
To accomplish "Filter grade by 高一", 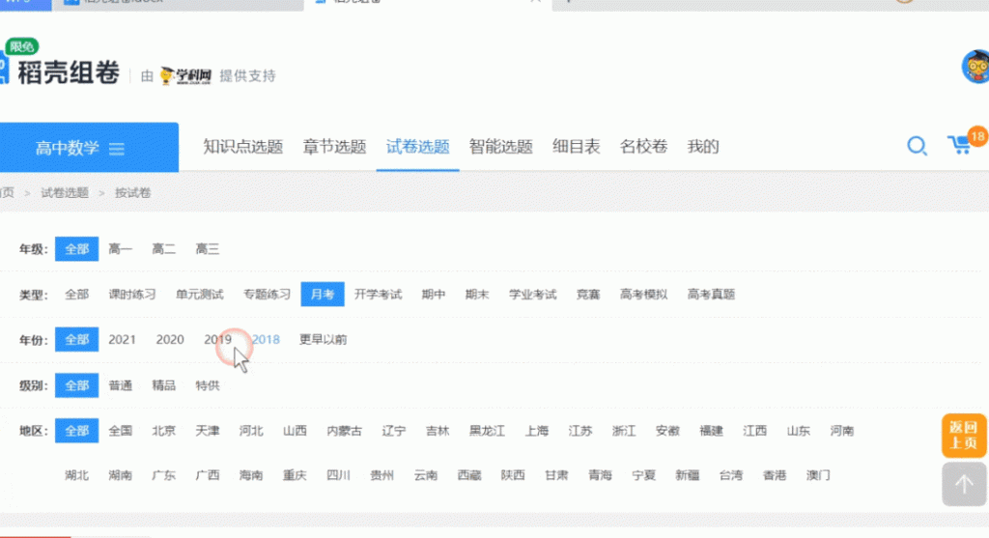I will tap(120, 249).
